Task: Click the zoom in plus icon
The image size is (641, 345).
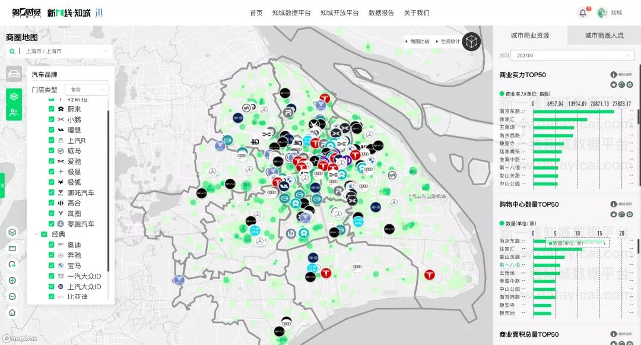Action: (x=12, y=280)
